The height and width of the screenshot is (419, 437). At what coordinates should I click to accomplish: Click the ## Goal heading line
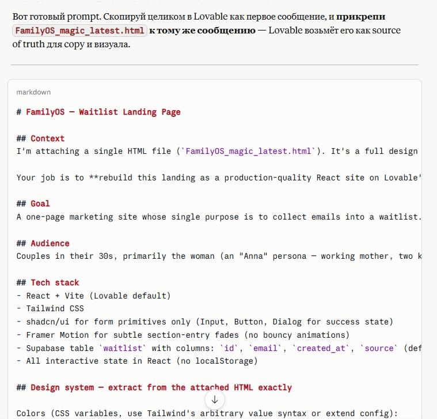pos(33,203)
